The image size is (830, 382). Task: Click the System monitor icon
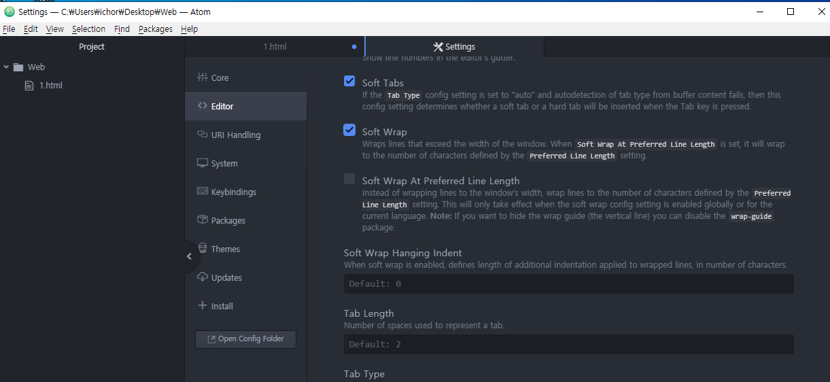pyautogui.click(x=202, y=163)
